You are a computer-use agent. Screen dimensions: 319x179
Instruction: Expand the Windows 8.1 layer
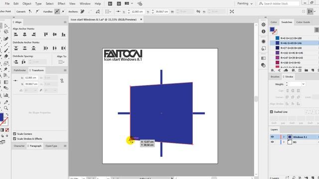coord(284,137)
